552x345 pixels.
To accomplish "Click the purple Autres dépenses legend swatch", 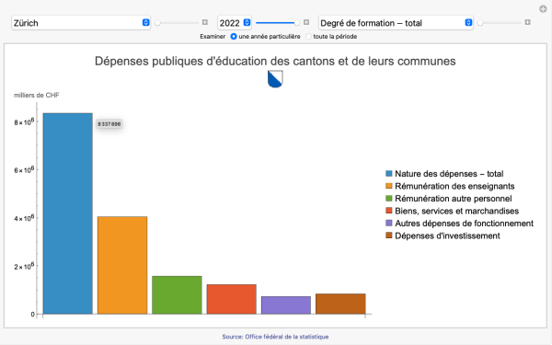I will 389,224.
